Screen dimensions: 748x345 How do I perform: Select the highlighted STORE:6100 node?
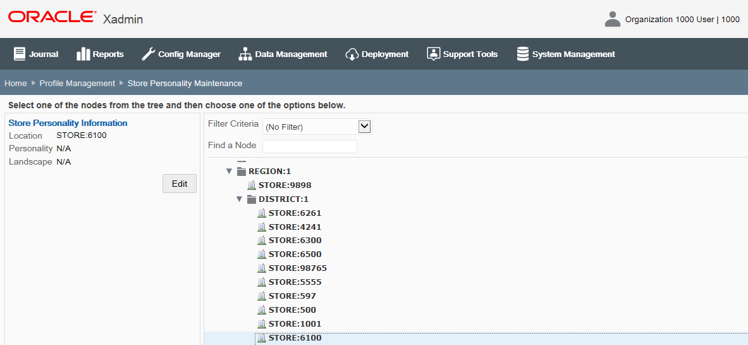coord(295,338)
